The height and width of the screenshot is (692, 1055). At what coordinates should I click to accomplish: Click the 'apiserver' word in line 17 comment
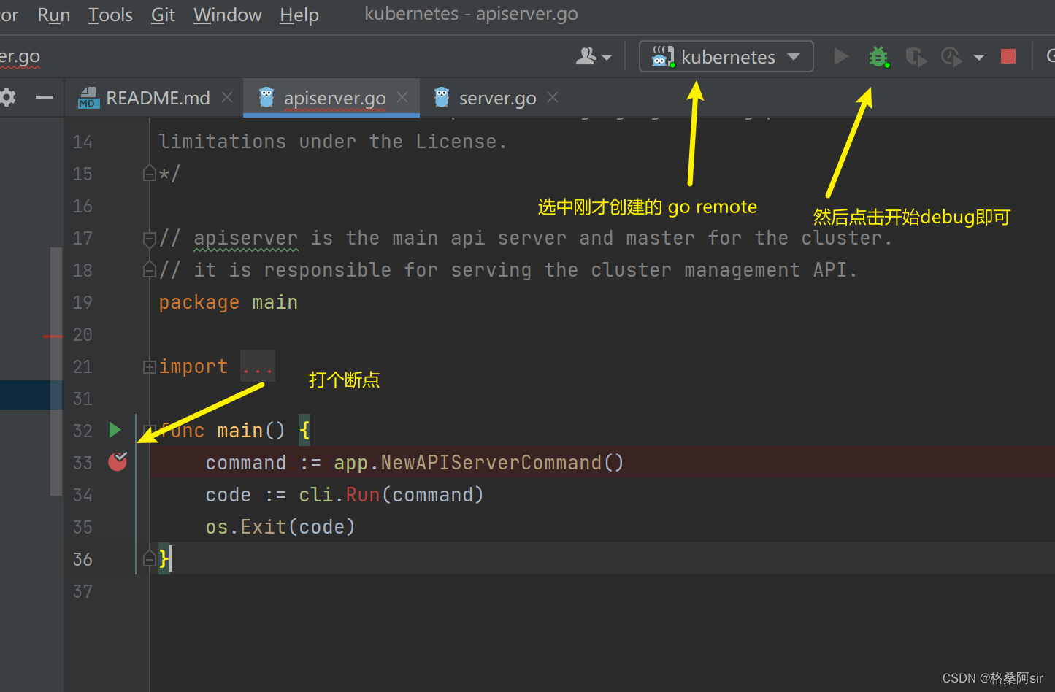click(246, 238)
